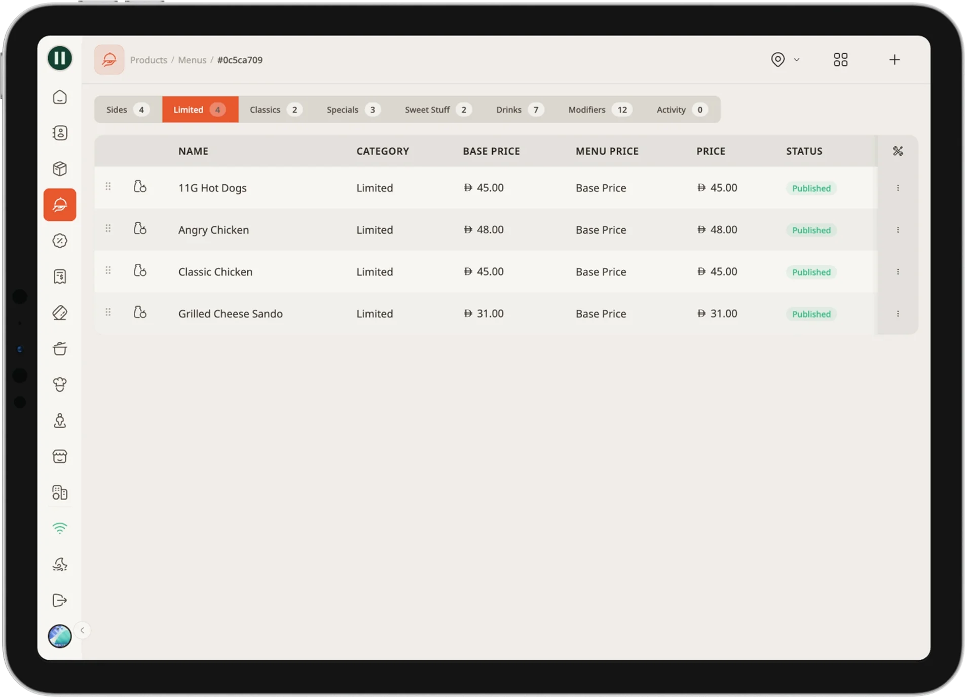Click Published badge for Grilled Cheese Sando
This screenshot has height=697, width=965.
click(x=811, y=314)
